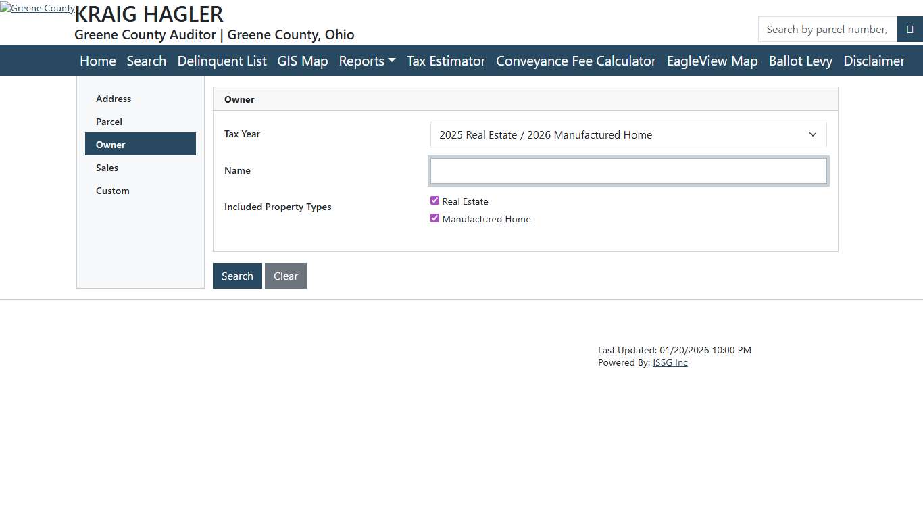Open the GIS Map page
This screenshot has height=519, width=923.
click(x=302, y=61)
